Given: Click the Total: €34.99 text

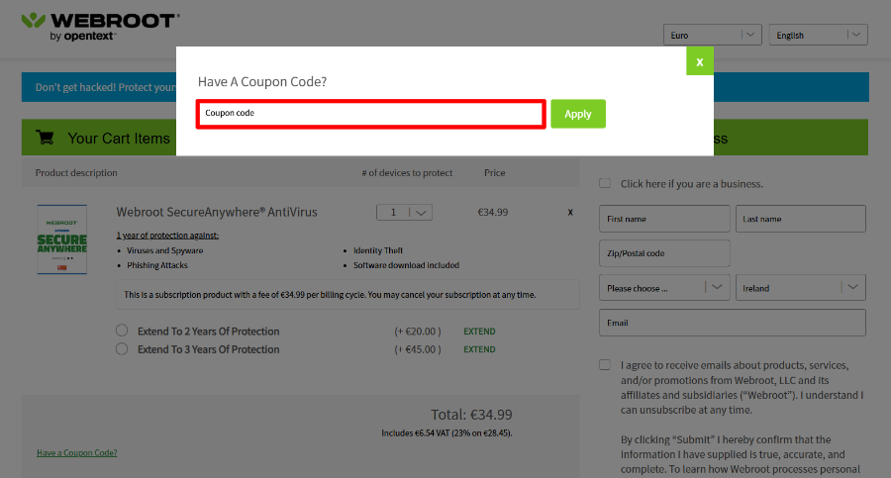Looking at the screenshot, I should [x=471, y=415].
